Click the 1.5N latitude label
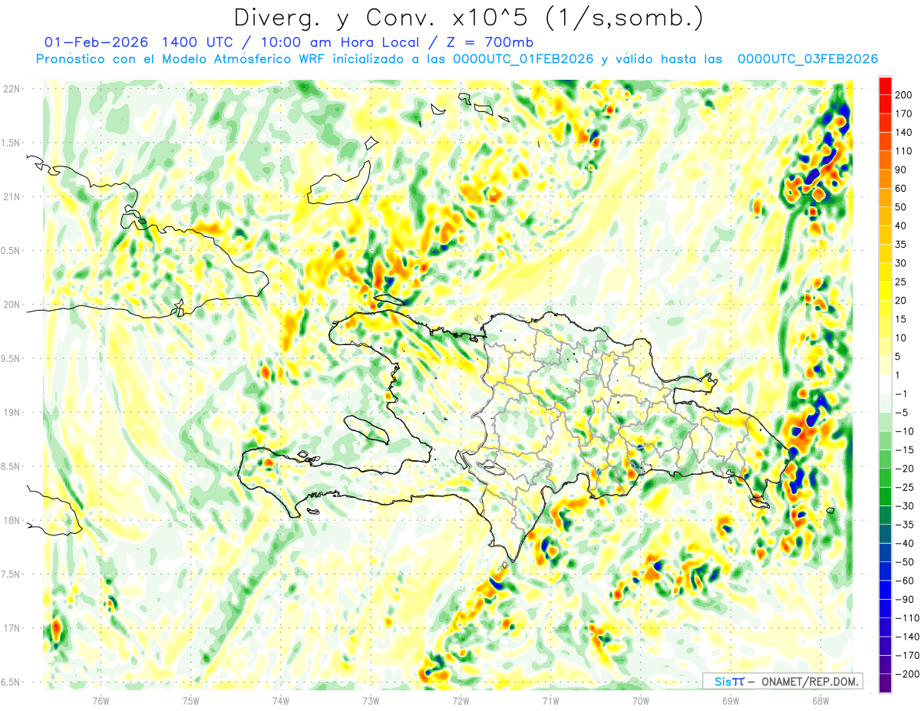 [x=12, y=143]
